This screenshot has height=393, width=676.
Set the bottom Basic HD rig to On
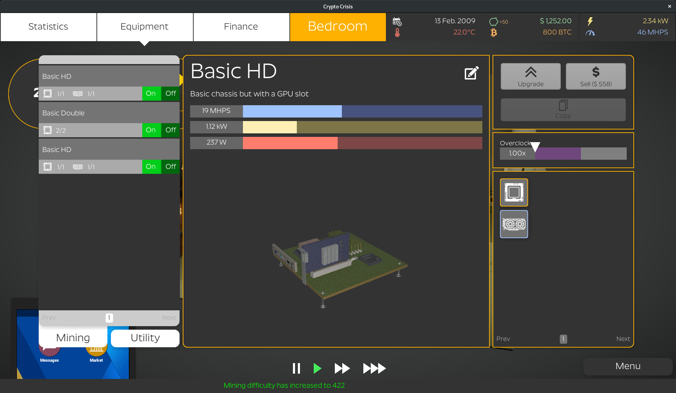(151, 166)
